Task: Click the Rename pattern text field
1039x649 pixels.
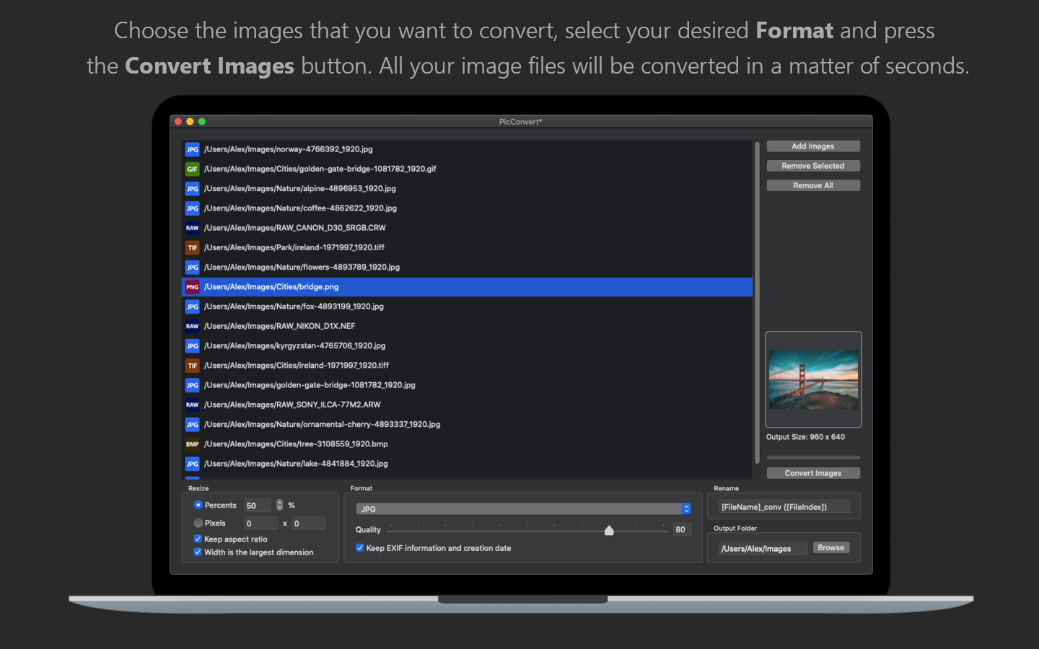Action: tap(784, 507)
